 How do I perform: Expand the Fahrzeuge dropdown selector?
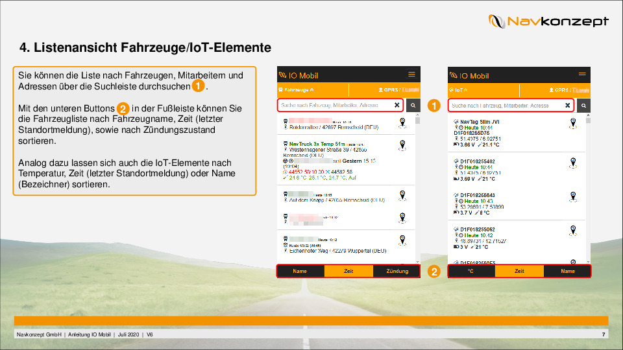coord(296,90)
